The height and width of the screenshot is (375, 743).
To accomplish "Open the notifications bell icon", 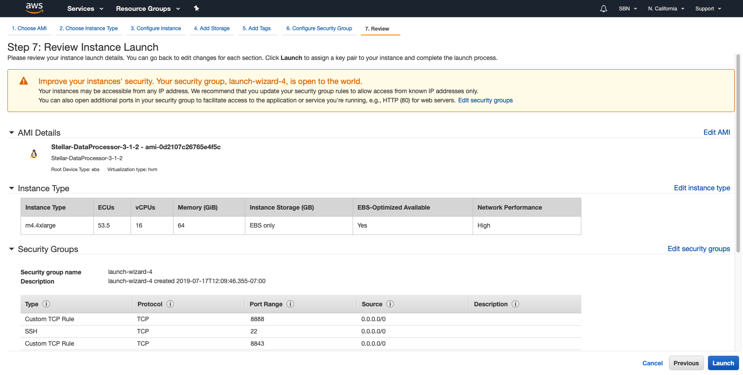I will (603, 9).
